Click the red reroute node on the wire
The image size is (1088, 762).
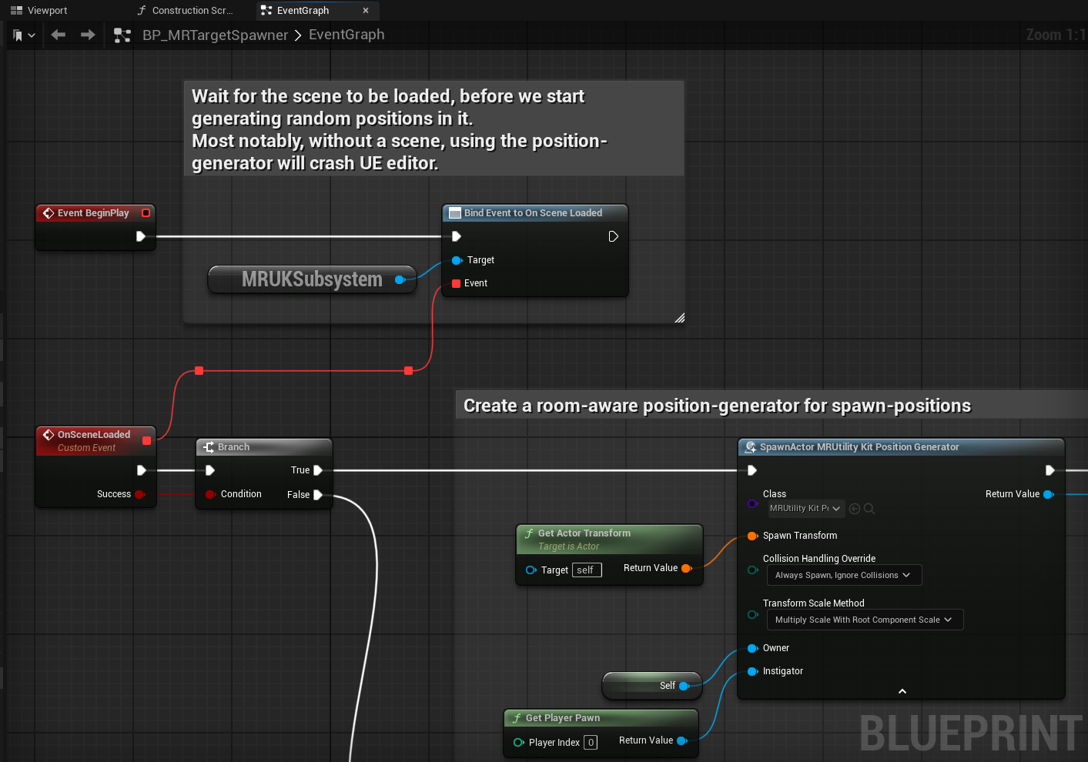199,371
